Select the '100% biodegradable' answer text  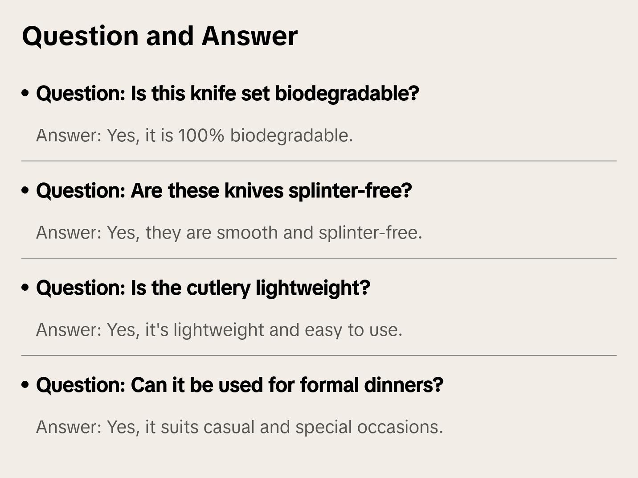click(194, 136)
